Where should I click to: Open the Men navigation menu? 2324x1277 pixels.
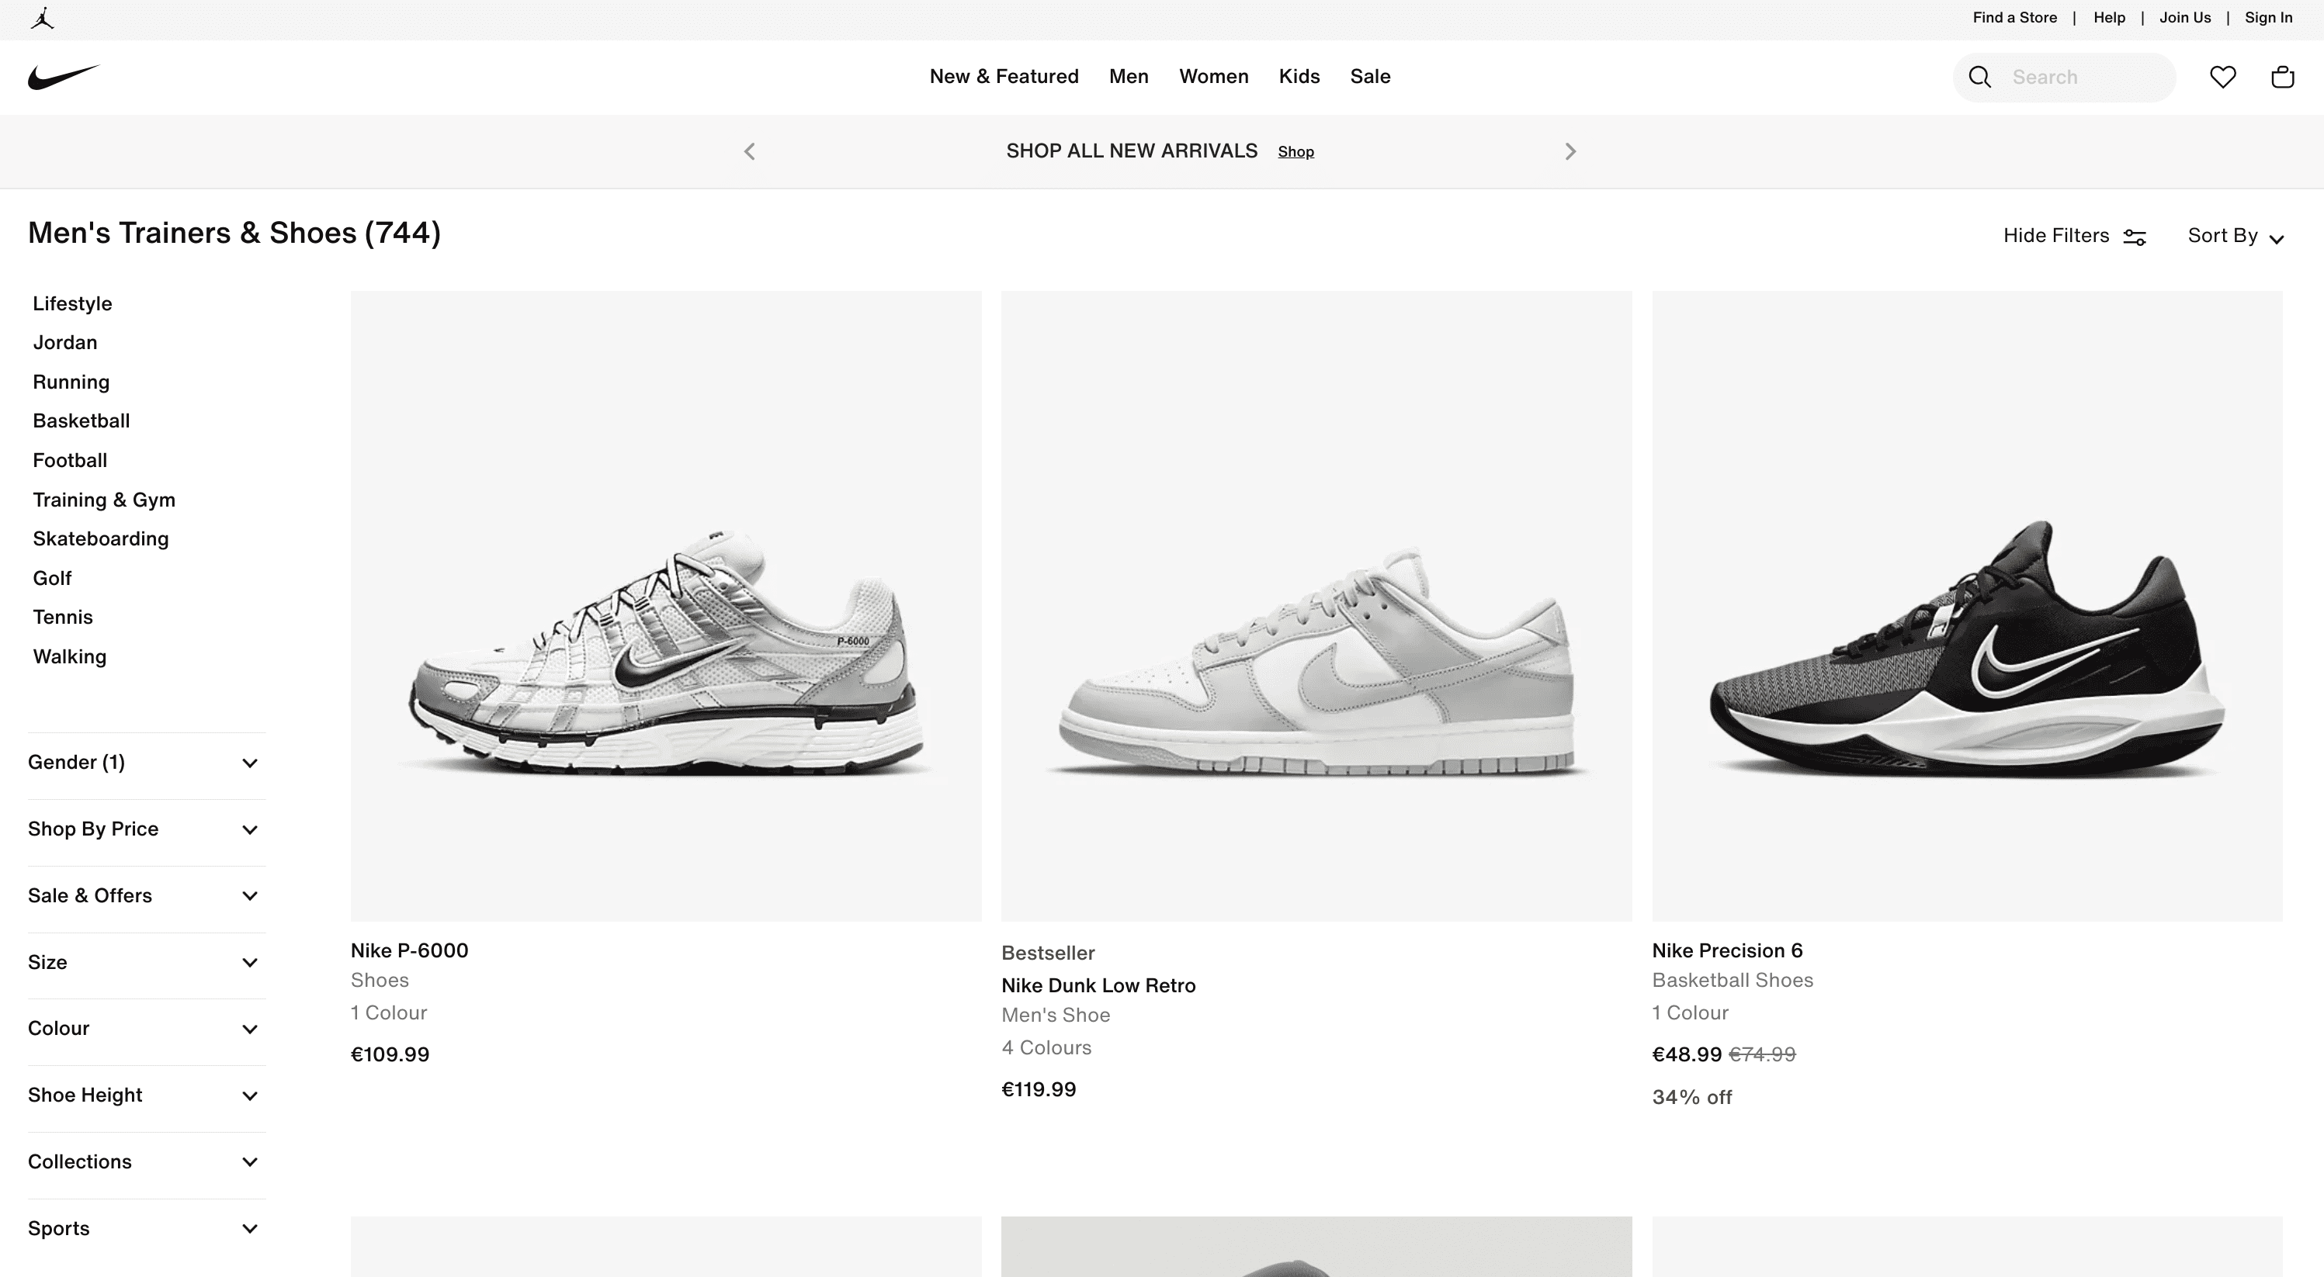1129,77
